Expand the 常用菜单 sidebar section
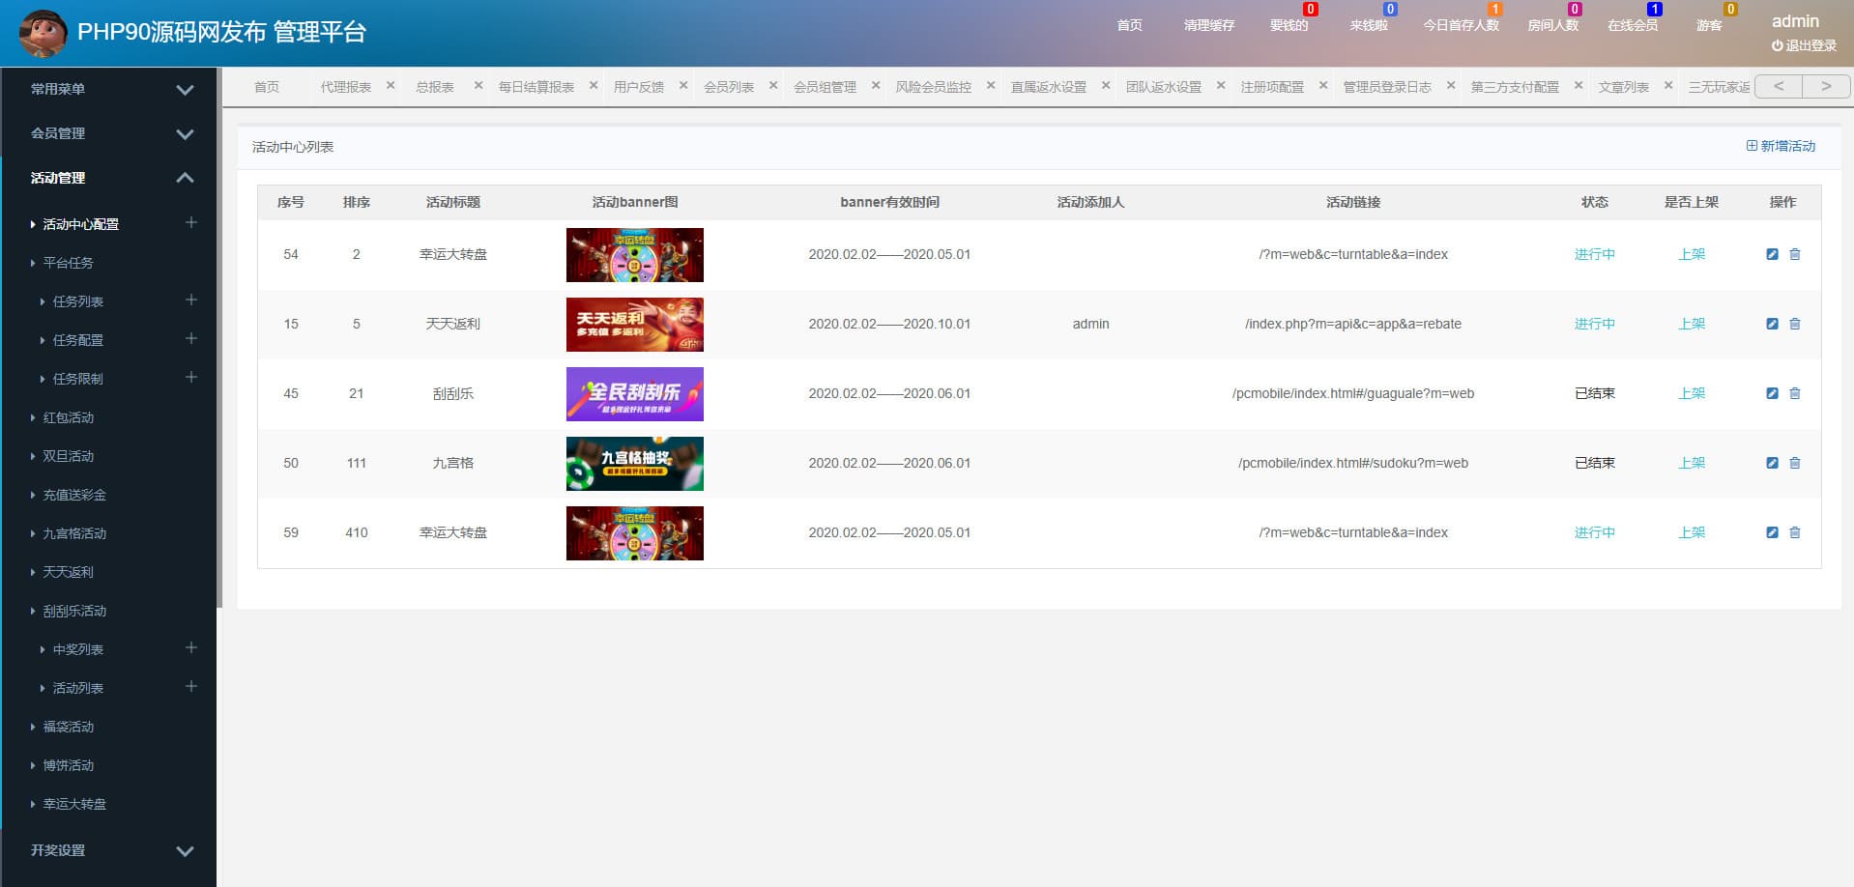The image size is (1854, 887). (185, 89)
